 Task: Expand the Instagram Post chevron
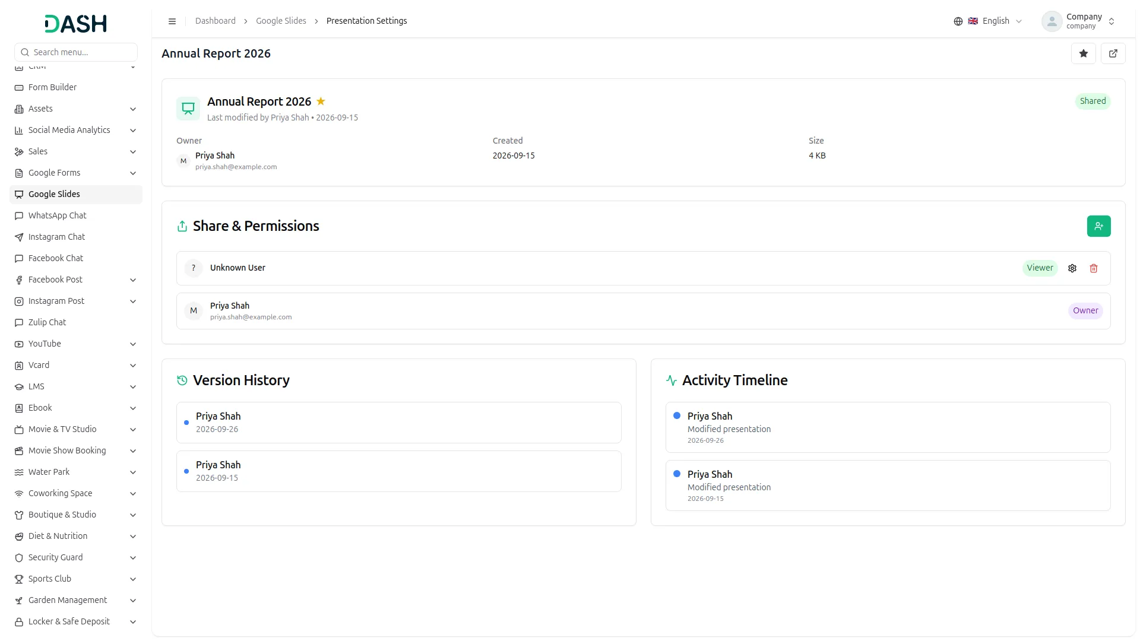click(x=133, y=302)
